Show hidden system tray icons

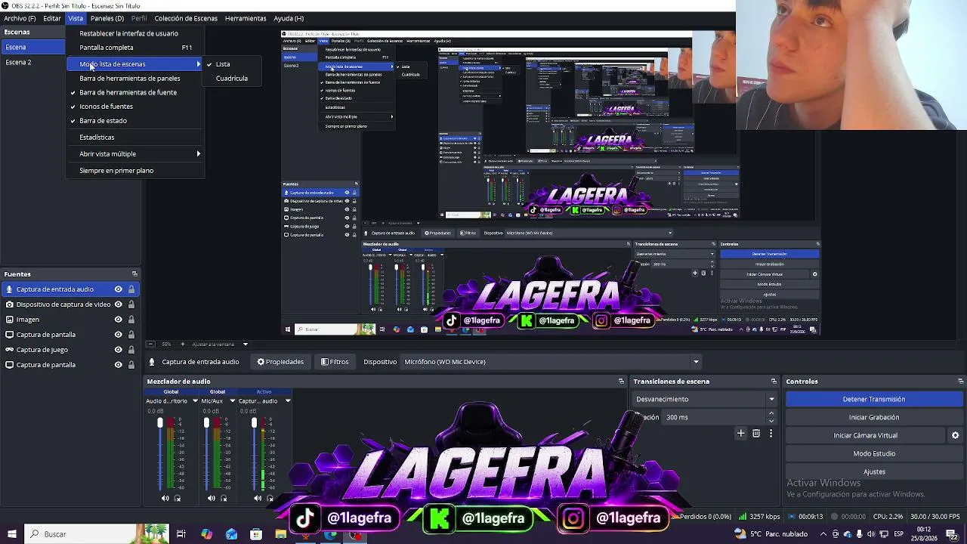tap(823, 534)
